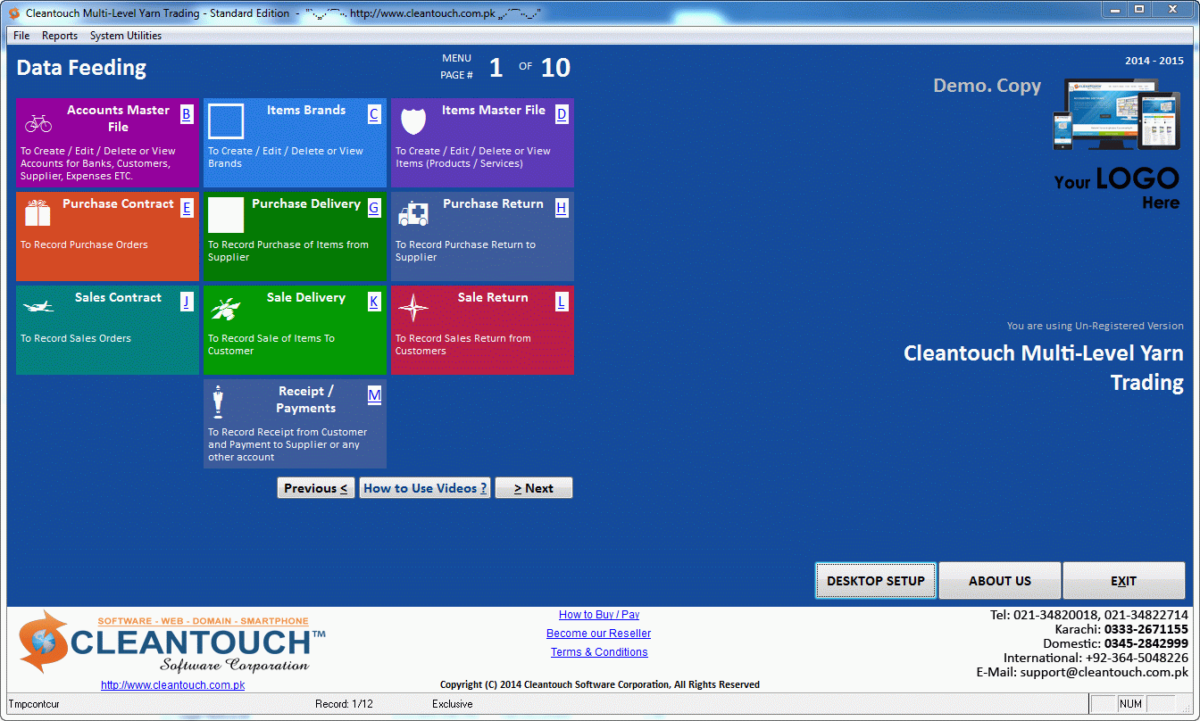The height and width of the screenshot is (721, 1200).
Task: Open the Sales Contract tile title
Action: [118, 297]
